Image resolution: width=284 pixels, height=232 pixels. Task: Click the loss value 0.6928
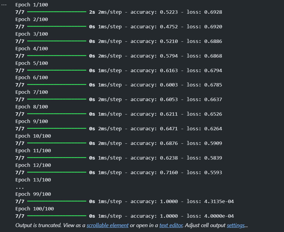pyautogui.click(x=213, y=12)
